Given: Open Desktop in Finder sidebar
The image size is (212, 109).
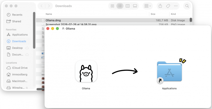Looking at the screenshot, I should pyautogui.click(x=17, y=48).
